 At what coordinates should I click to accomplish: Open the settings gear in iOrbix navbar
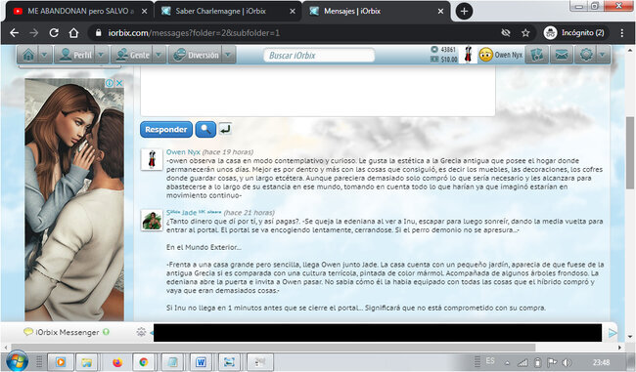click(x=586, y=55)
